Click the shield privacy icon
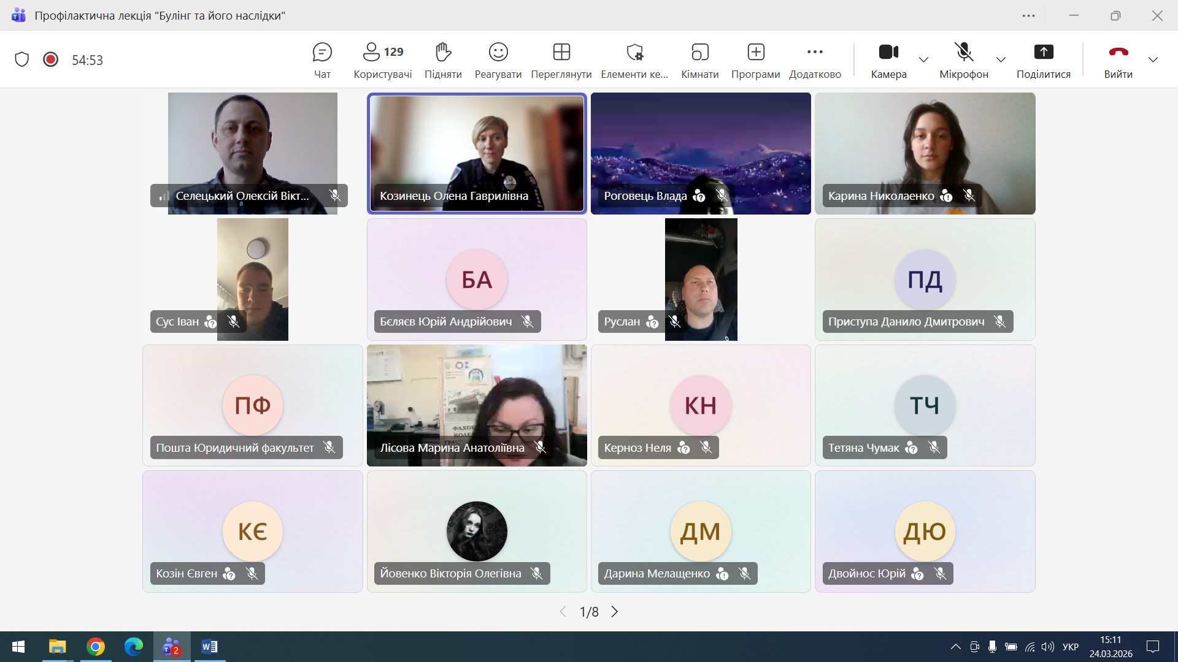This screenshot has width=1178, height=662. point(22,59)
